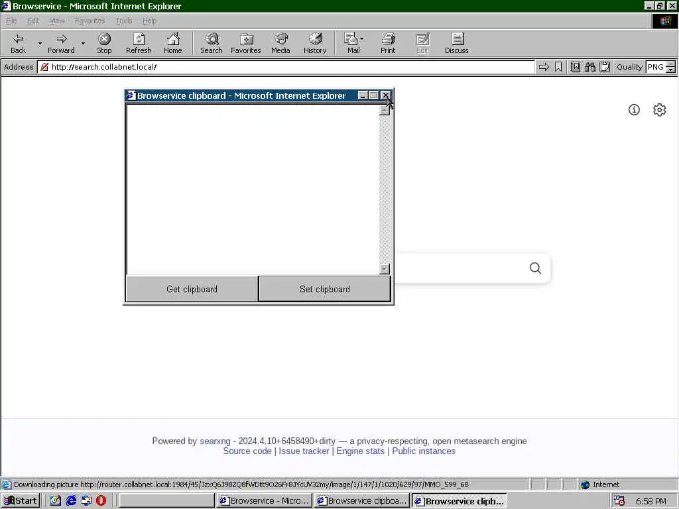Open the Public instances link
The height and width of the screenshot is (509, 679).
[x=424, y=451]
